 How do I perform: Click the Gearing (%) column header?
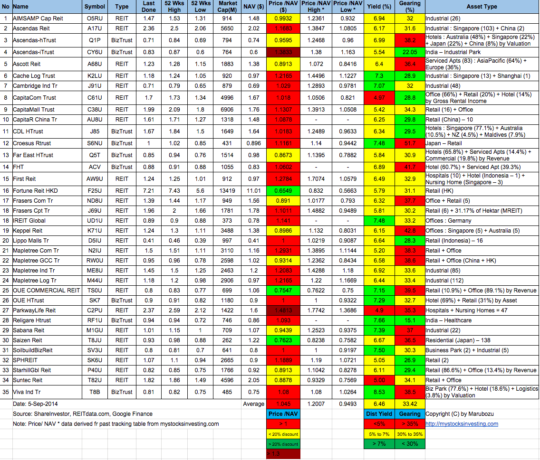point(410,7)
